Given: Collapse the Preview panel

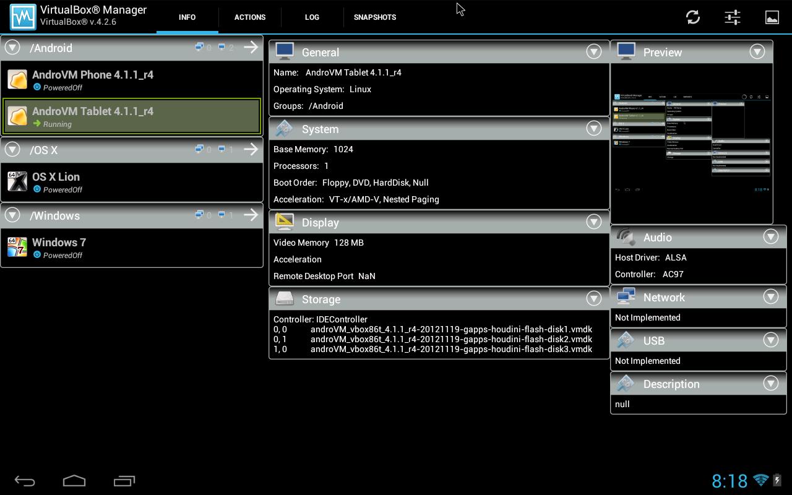Looking at the screenshot, I should pos(756,51).
